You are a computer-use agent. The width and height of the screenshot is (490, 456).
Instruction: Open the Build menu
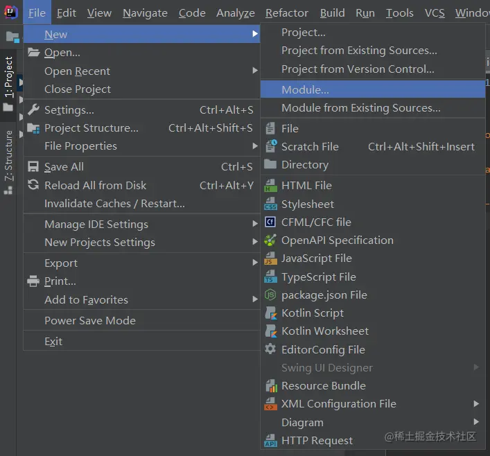[332, 12]
